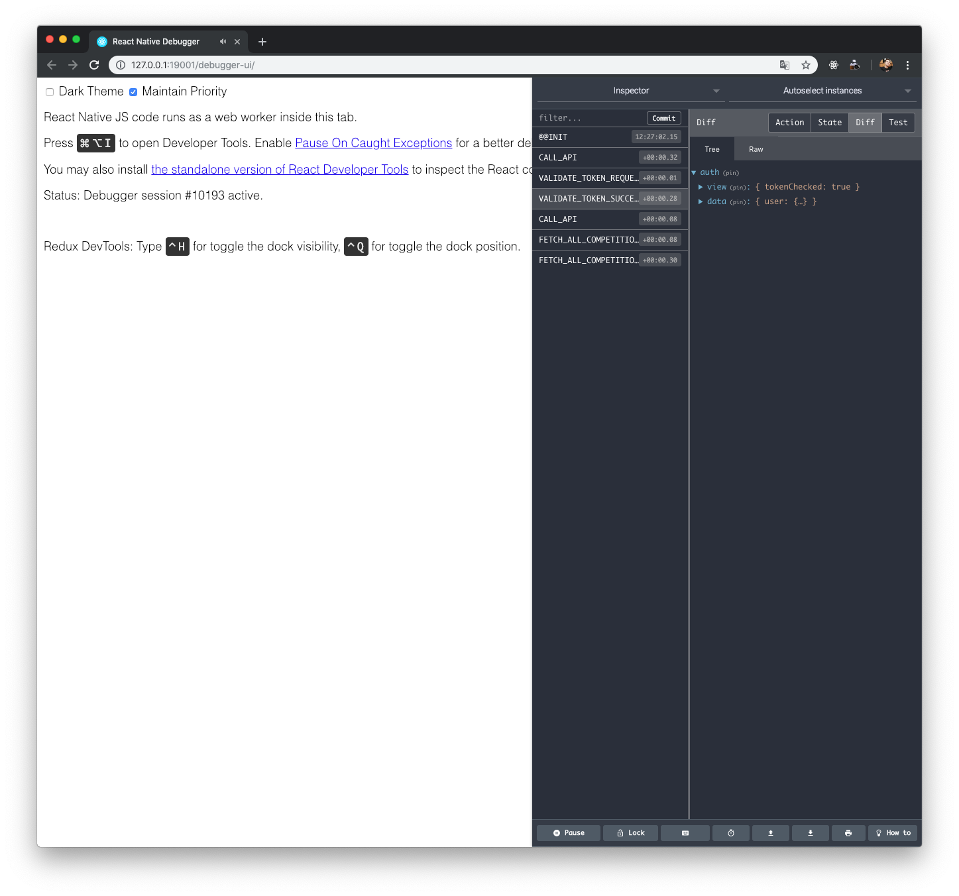Expand the data node in diff tree
959x896 pixels.
(701, 201)
